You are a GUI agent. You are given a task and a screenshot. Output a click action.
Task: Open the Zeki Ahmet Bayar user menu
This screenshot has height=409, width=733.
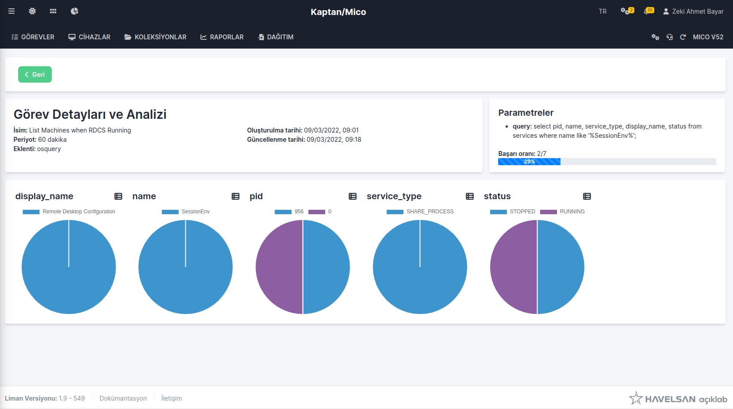693,11
